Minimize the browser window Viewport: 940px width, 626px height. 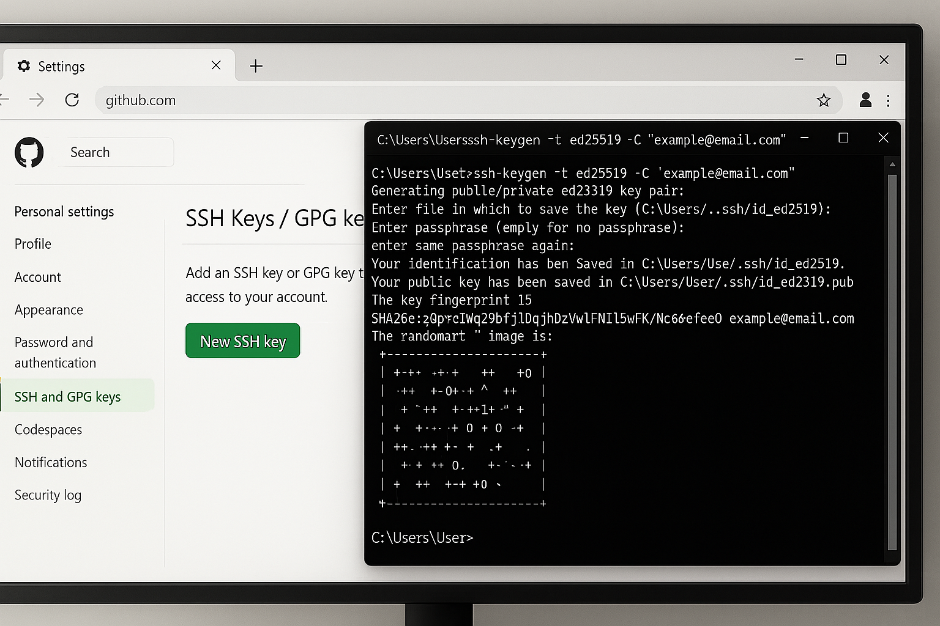pyautogui.click(x=799, y=60)
